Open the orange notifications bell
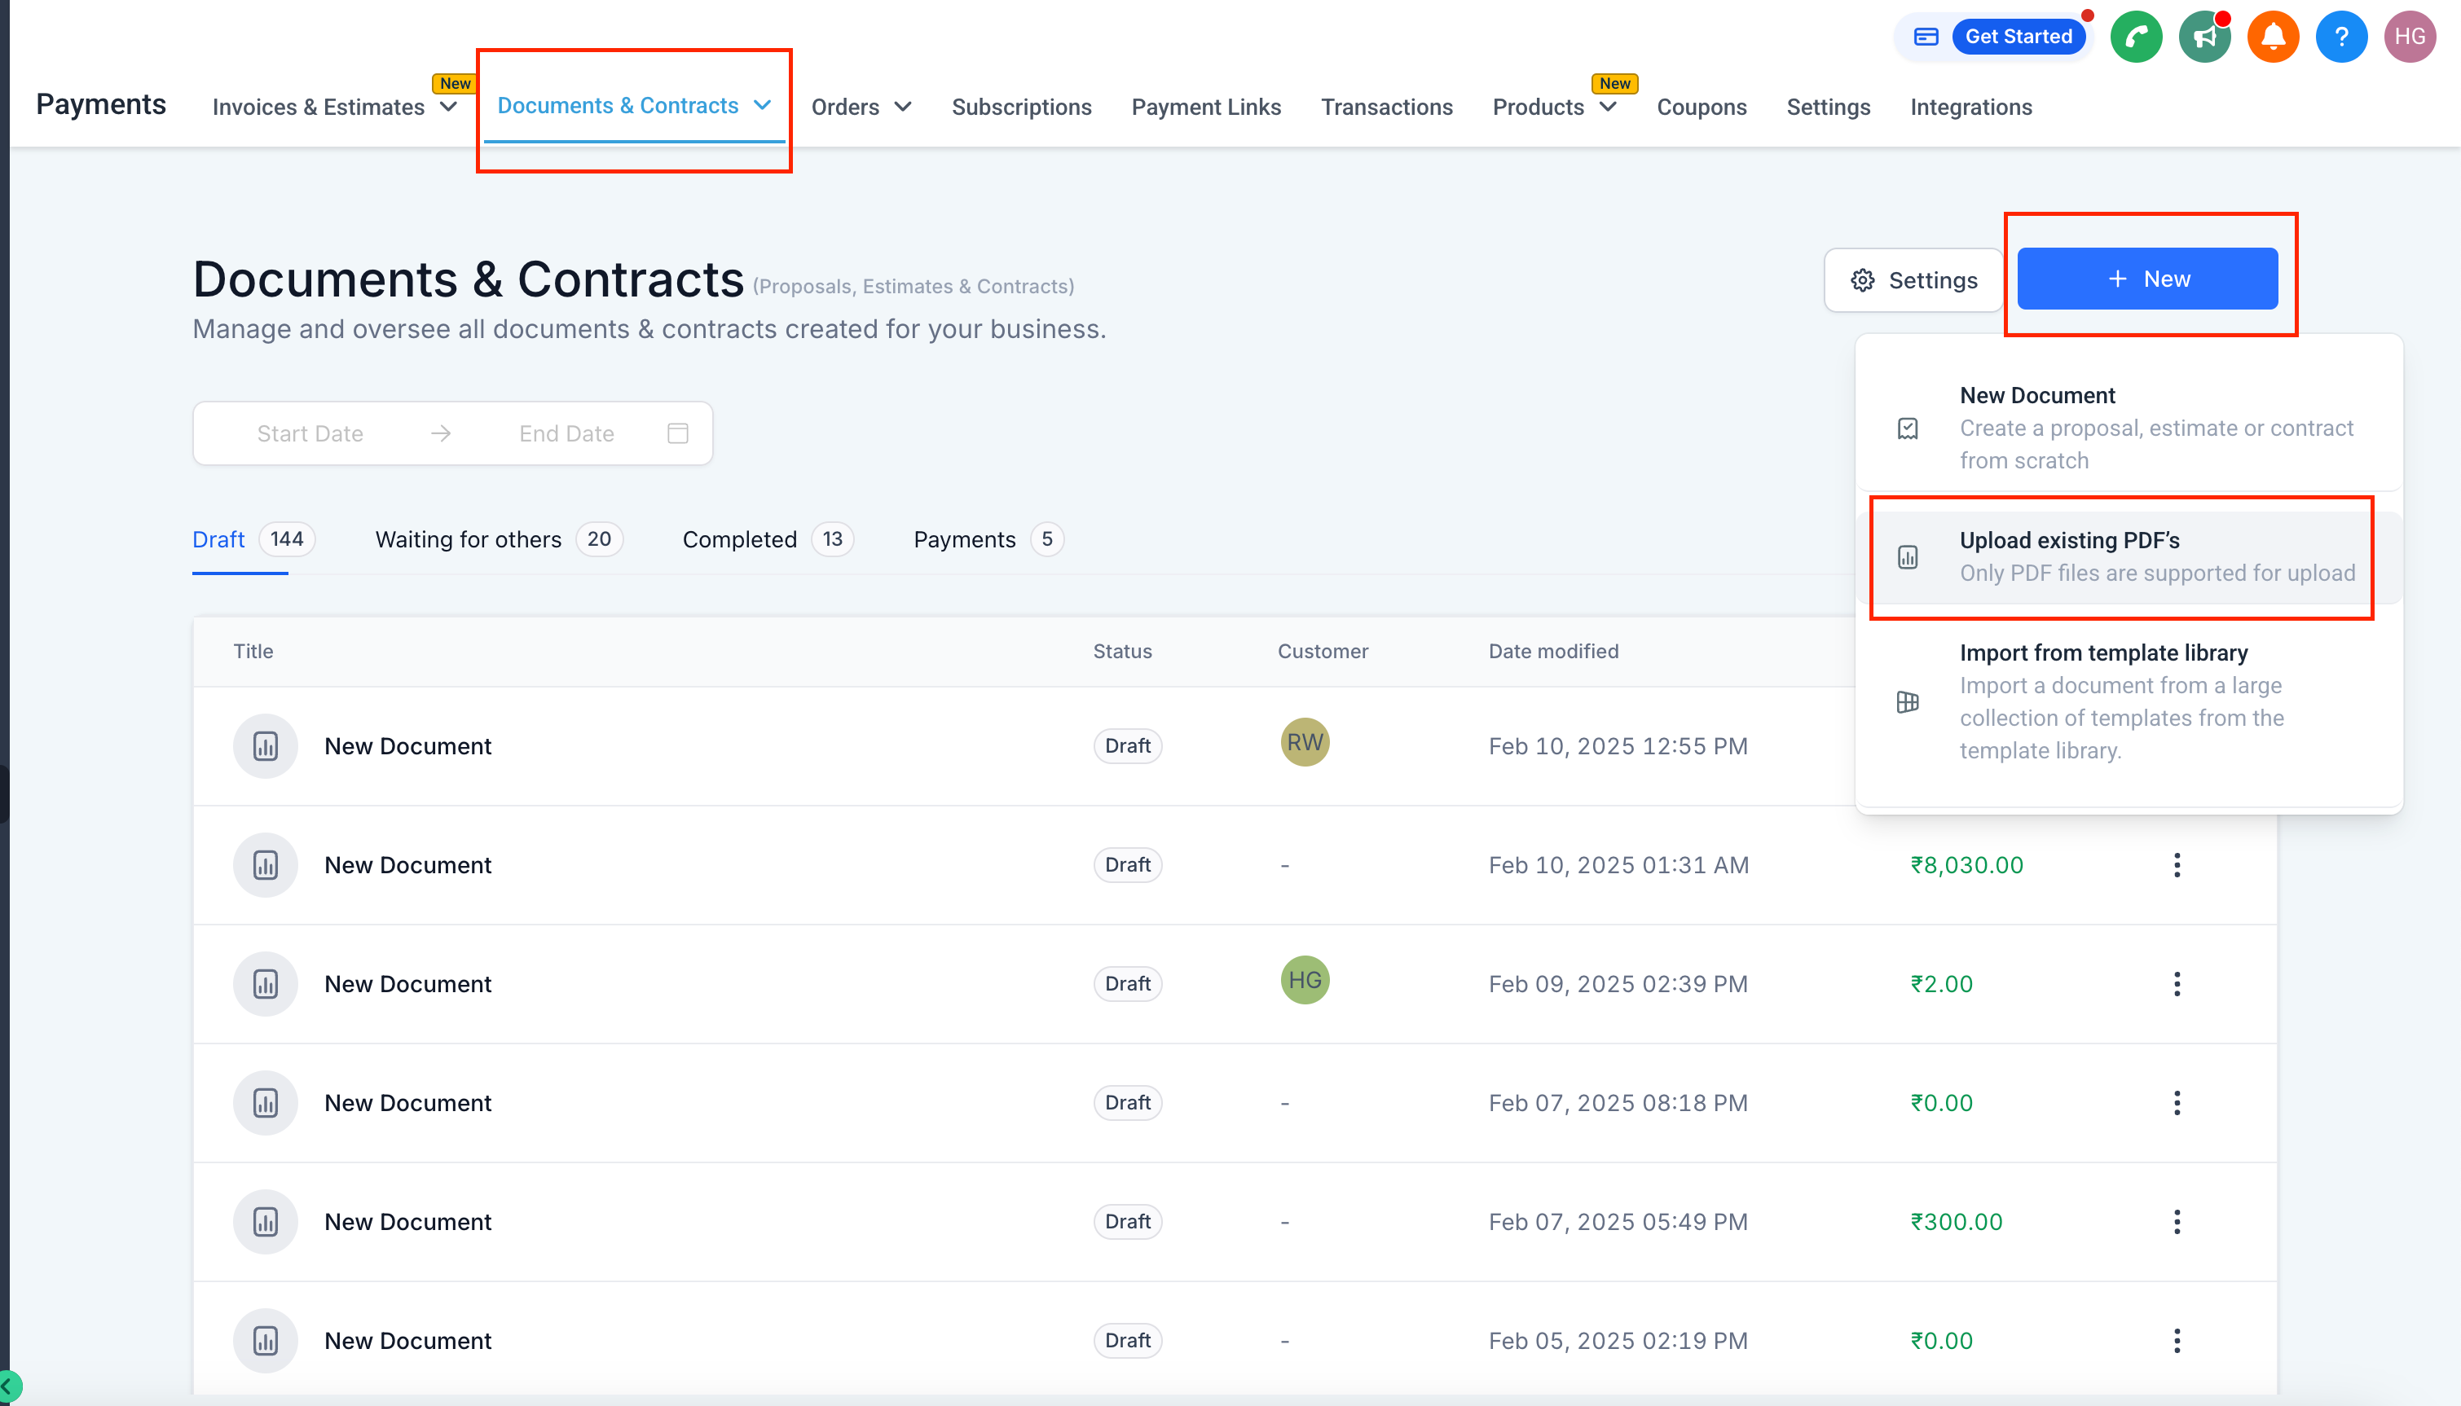This screenshot has height=1406, width=2461. click(2273, 37)
